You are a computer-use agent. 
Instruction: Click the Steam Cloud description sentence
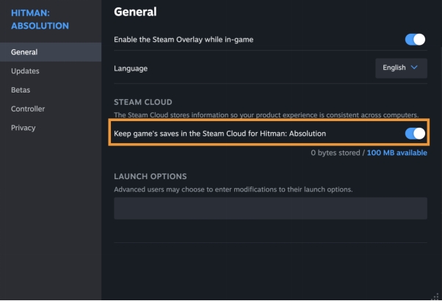tap(266, 115)
